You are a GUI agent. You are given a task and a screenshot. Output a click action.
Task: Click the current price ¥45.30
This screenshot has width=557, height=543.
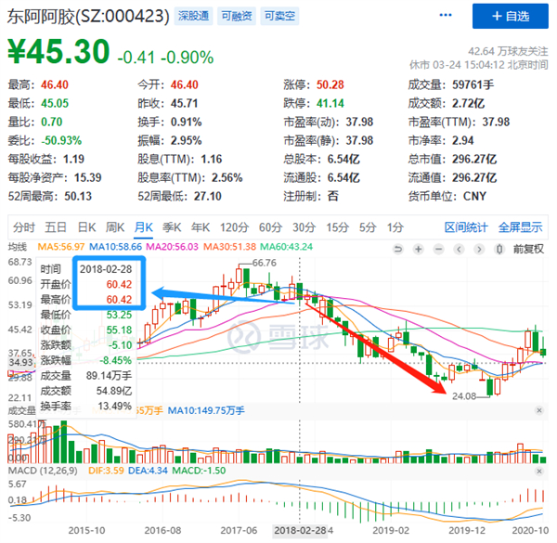click(58, 51)
